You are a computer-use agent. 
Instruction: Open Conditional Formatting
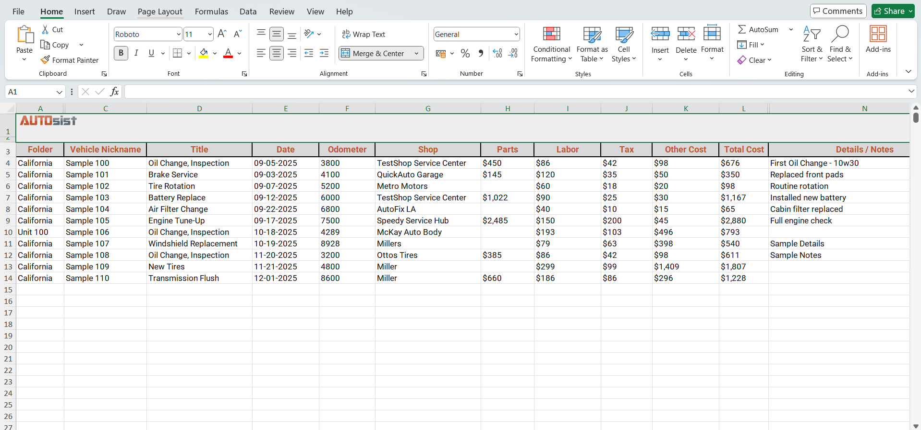[552, 45]
